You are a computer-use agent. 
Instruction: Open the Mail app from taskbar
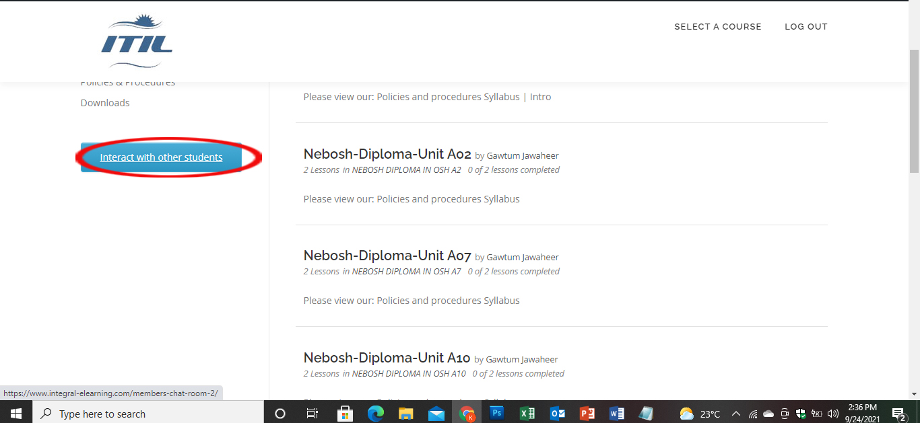(436, 414)
